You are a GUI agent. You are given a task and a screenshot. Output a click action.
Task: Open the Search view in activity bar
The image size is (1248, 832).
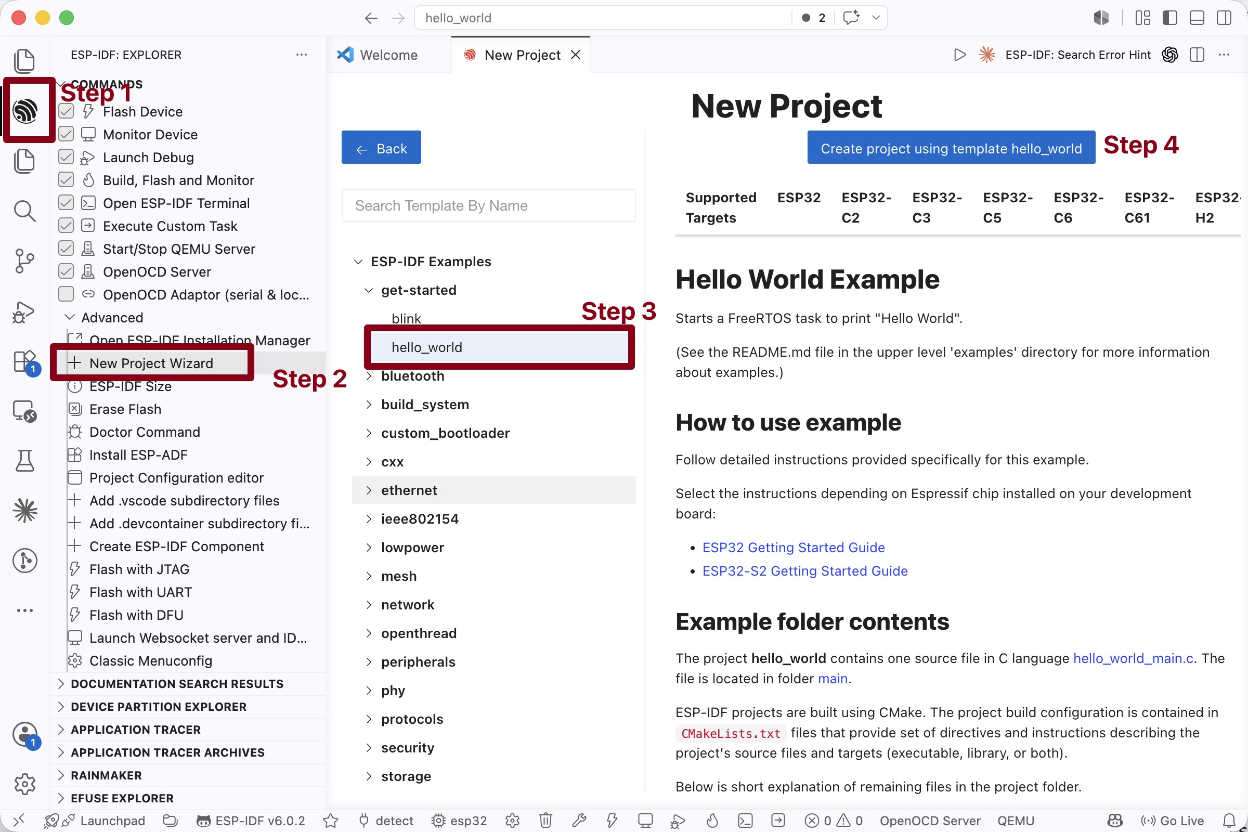tap(24, 211)
